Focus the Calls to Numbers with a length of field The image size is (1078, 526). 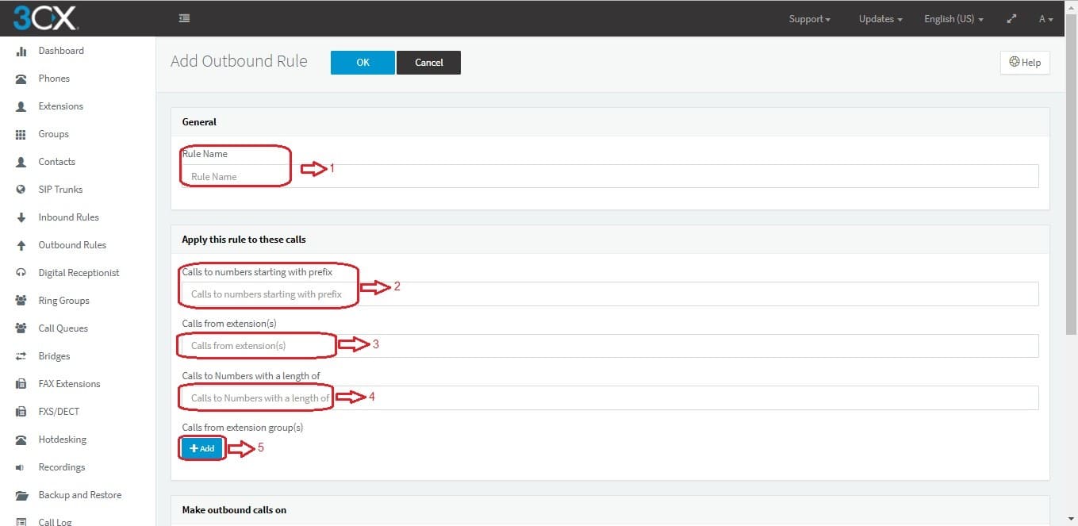[x=610, y=397]
